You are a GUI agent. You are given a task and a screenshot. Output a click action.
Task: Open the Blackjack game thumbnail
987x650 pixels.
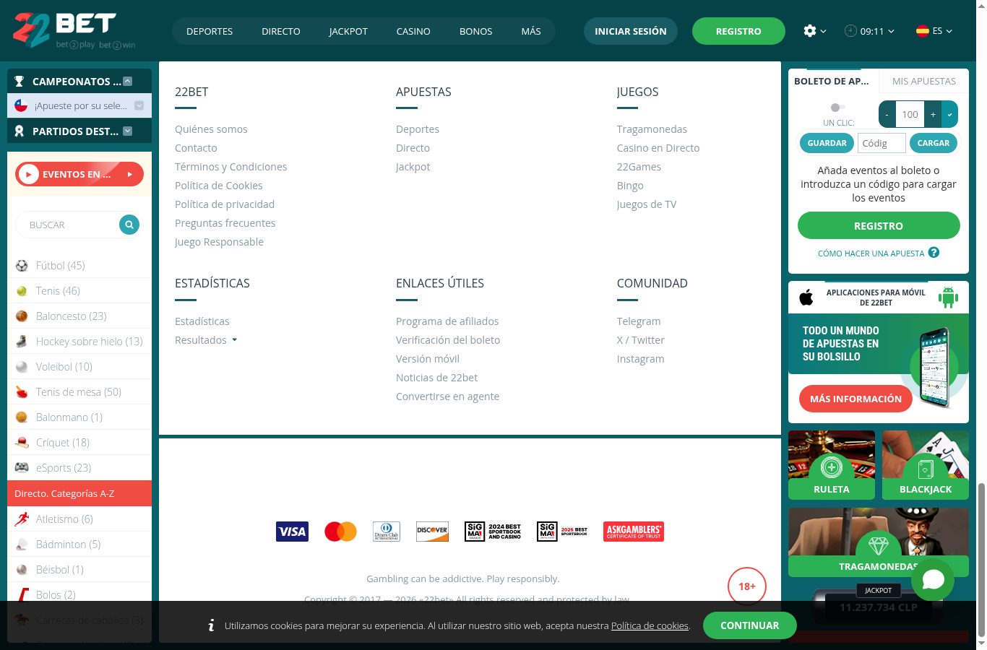click(926, 465)
